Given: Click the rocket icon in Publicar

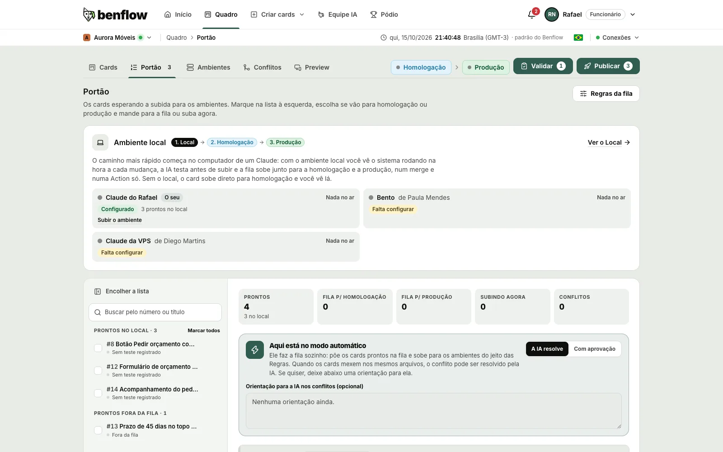Looking at the screenshot, I should tap(587, 66).
